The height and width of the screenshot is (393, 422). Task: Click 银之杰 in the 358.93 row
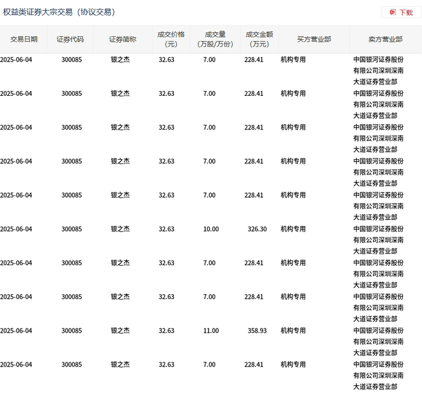[x=120, y=330]
